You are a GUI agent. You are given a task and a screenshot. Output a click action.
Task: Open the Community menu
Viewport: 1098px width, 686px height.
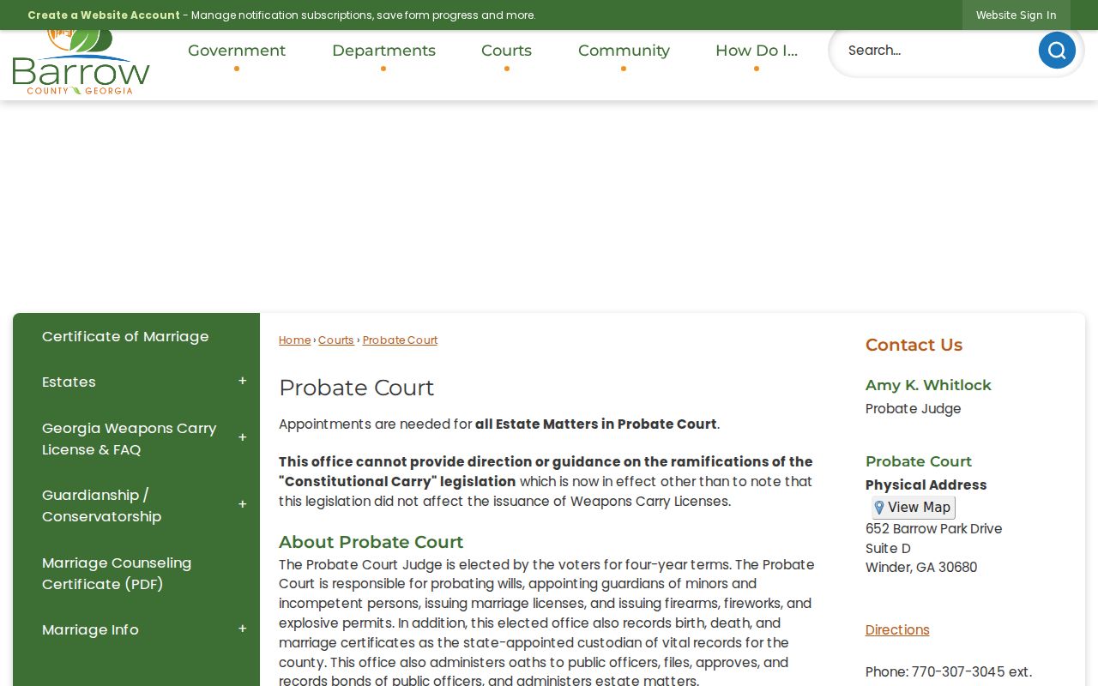click(x=624, y=51)
